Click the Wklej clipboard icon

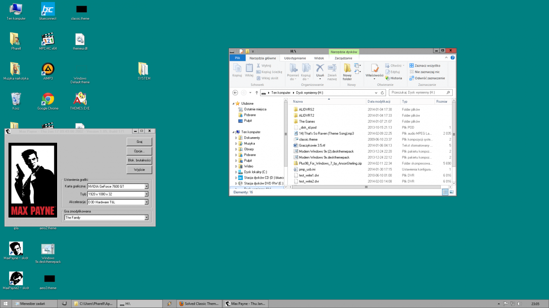[x=249, y=70]
